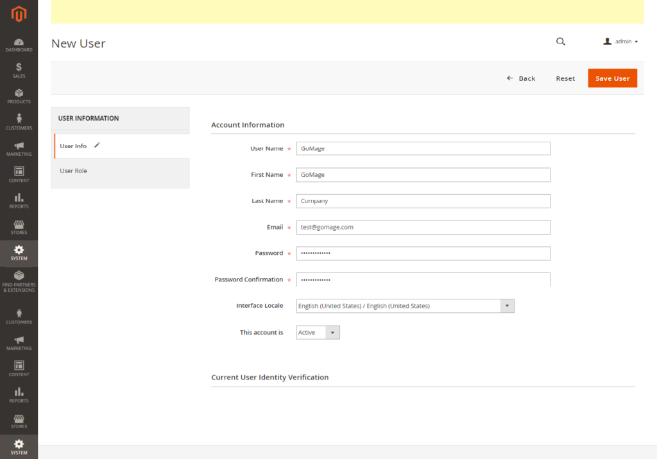This screenshot has height=459, width=657.
Task: Open Marketing icon in upper sidebar group
Action: (19, 149)
